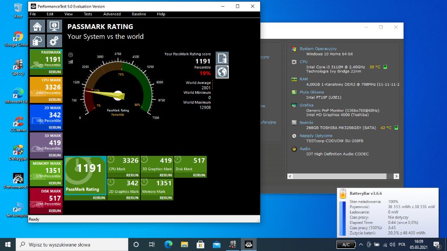Click PerformanceTest taskbar icon
The image size is (447, 251).
[x=249, y=244]
